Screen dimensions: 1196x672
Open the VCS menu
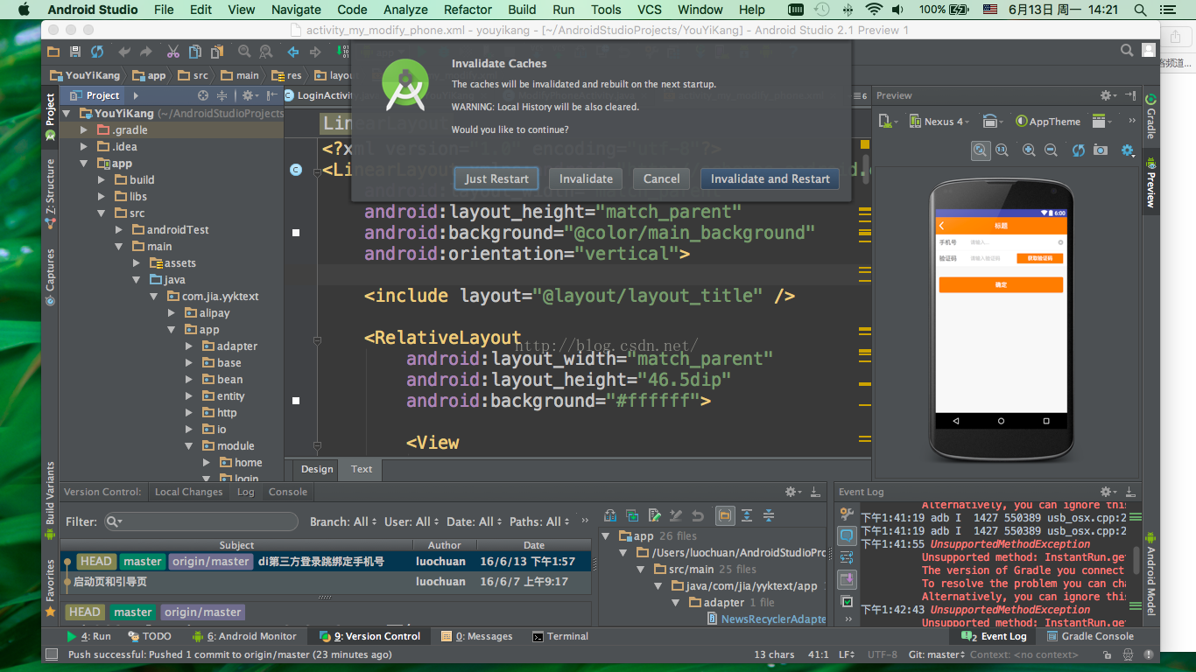pyautogui.click(x=650, y=10)
